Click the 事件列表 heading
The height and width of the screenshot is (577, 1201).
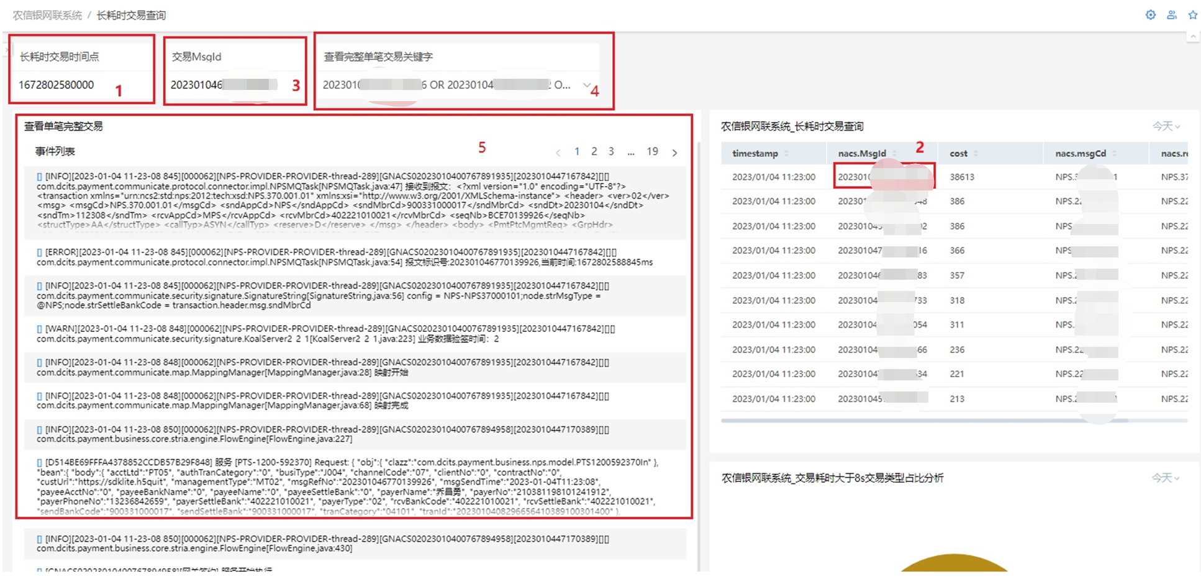point(55,151)
